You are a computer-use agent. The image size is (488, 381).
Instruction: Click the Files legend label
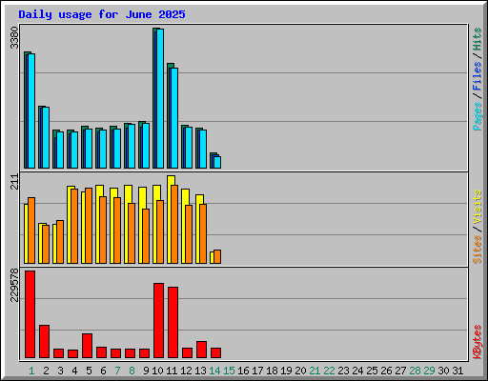[x=478, y=76]
